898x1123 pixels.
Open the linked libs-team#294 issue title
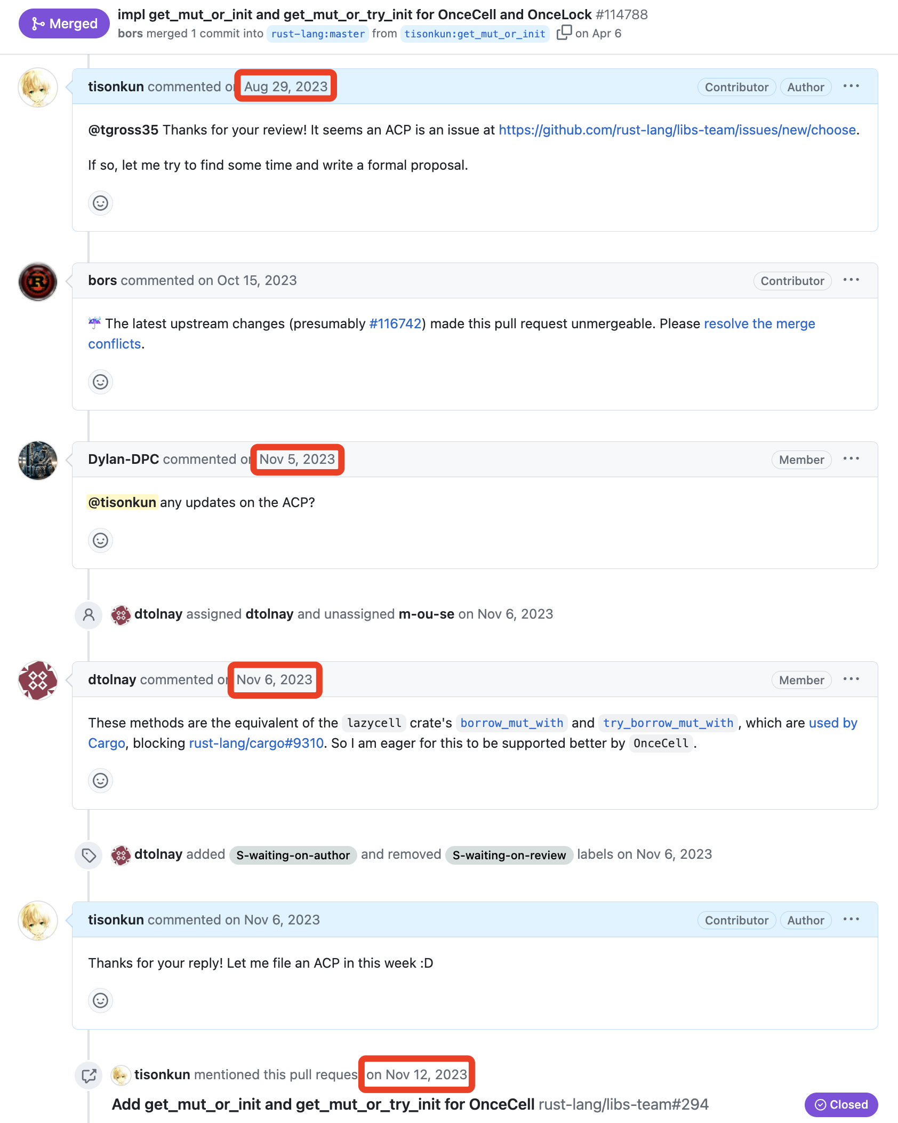[x=323, y=1104]
